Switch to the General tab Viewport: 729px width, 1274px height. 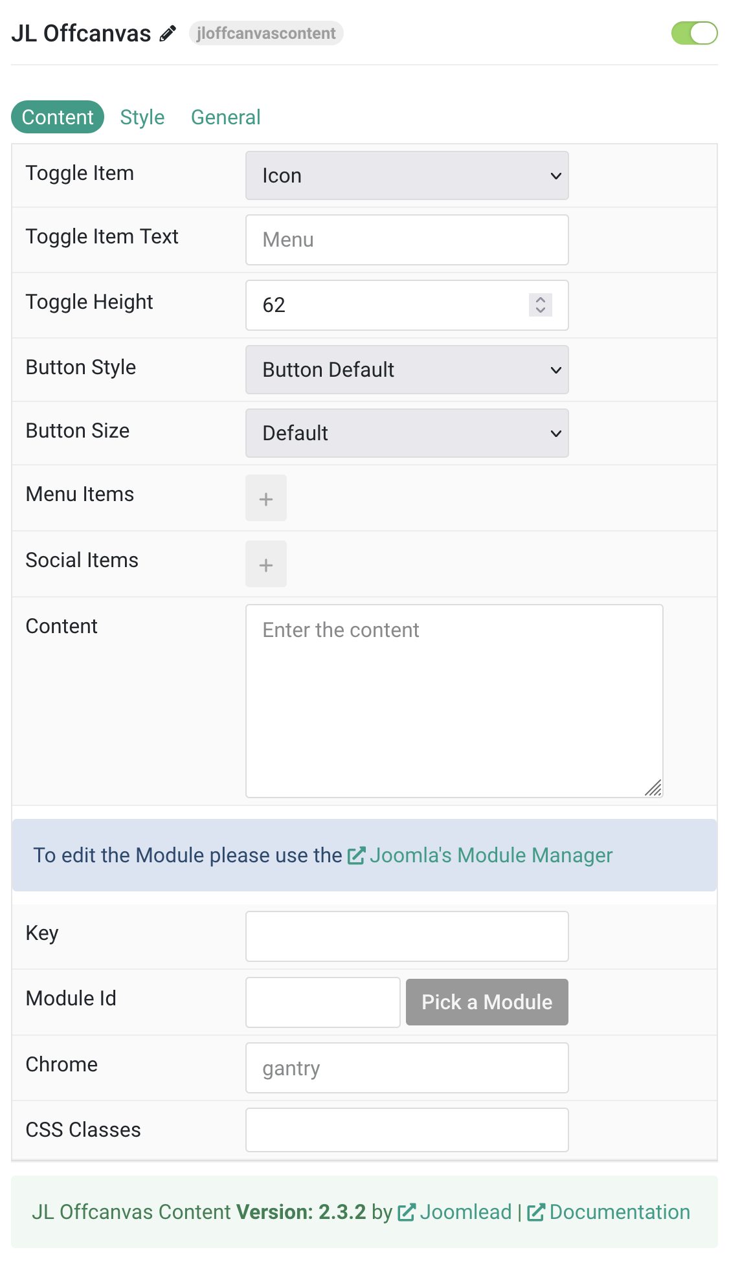tap(226, 117)
